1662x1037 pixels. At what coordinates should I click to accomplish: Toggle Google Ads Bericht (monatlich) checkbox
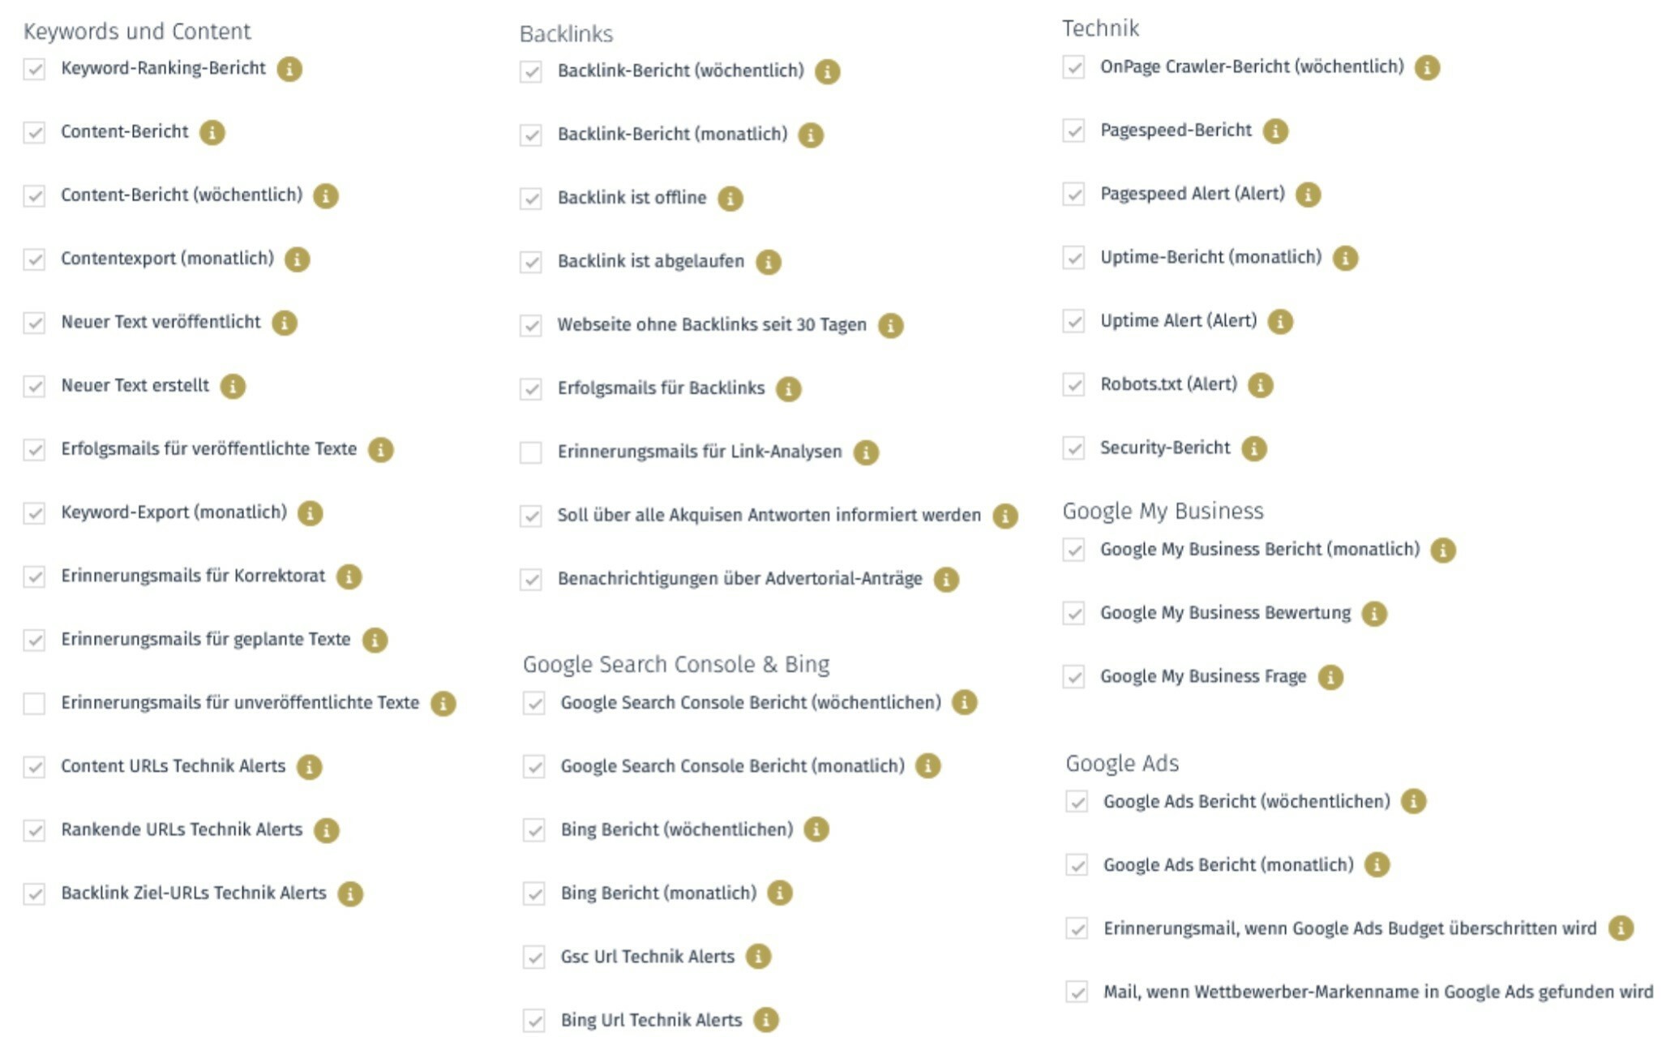tap(1077, 865)
